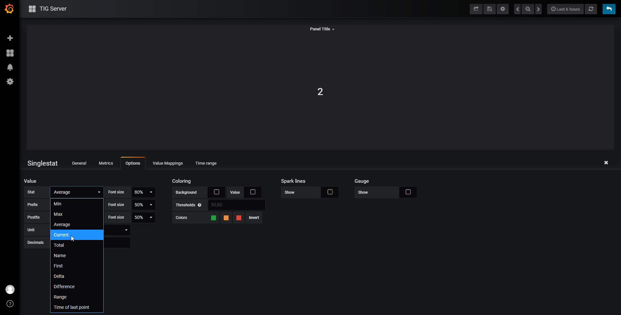Switch to the General tab
621x315 pixels.
[79, 163]
